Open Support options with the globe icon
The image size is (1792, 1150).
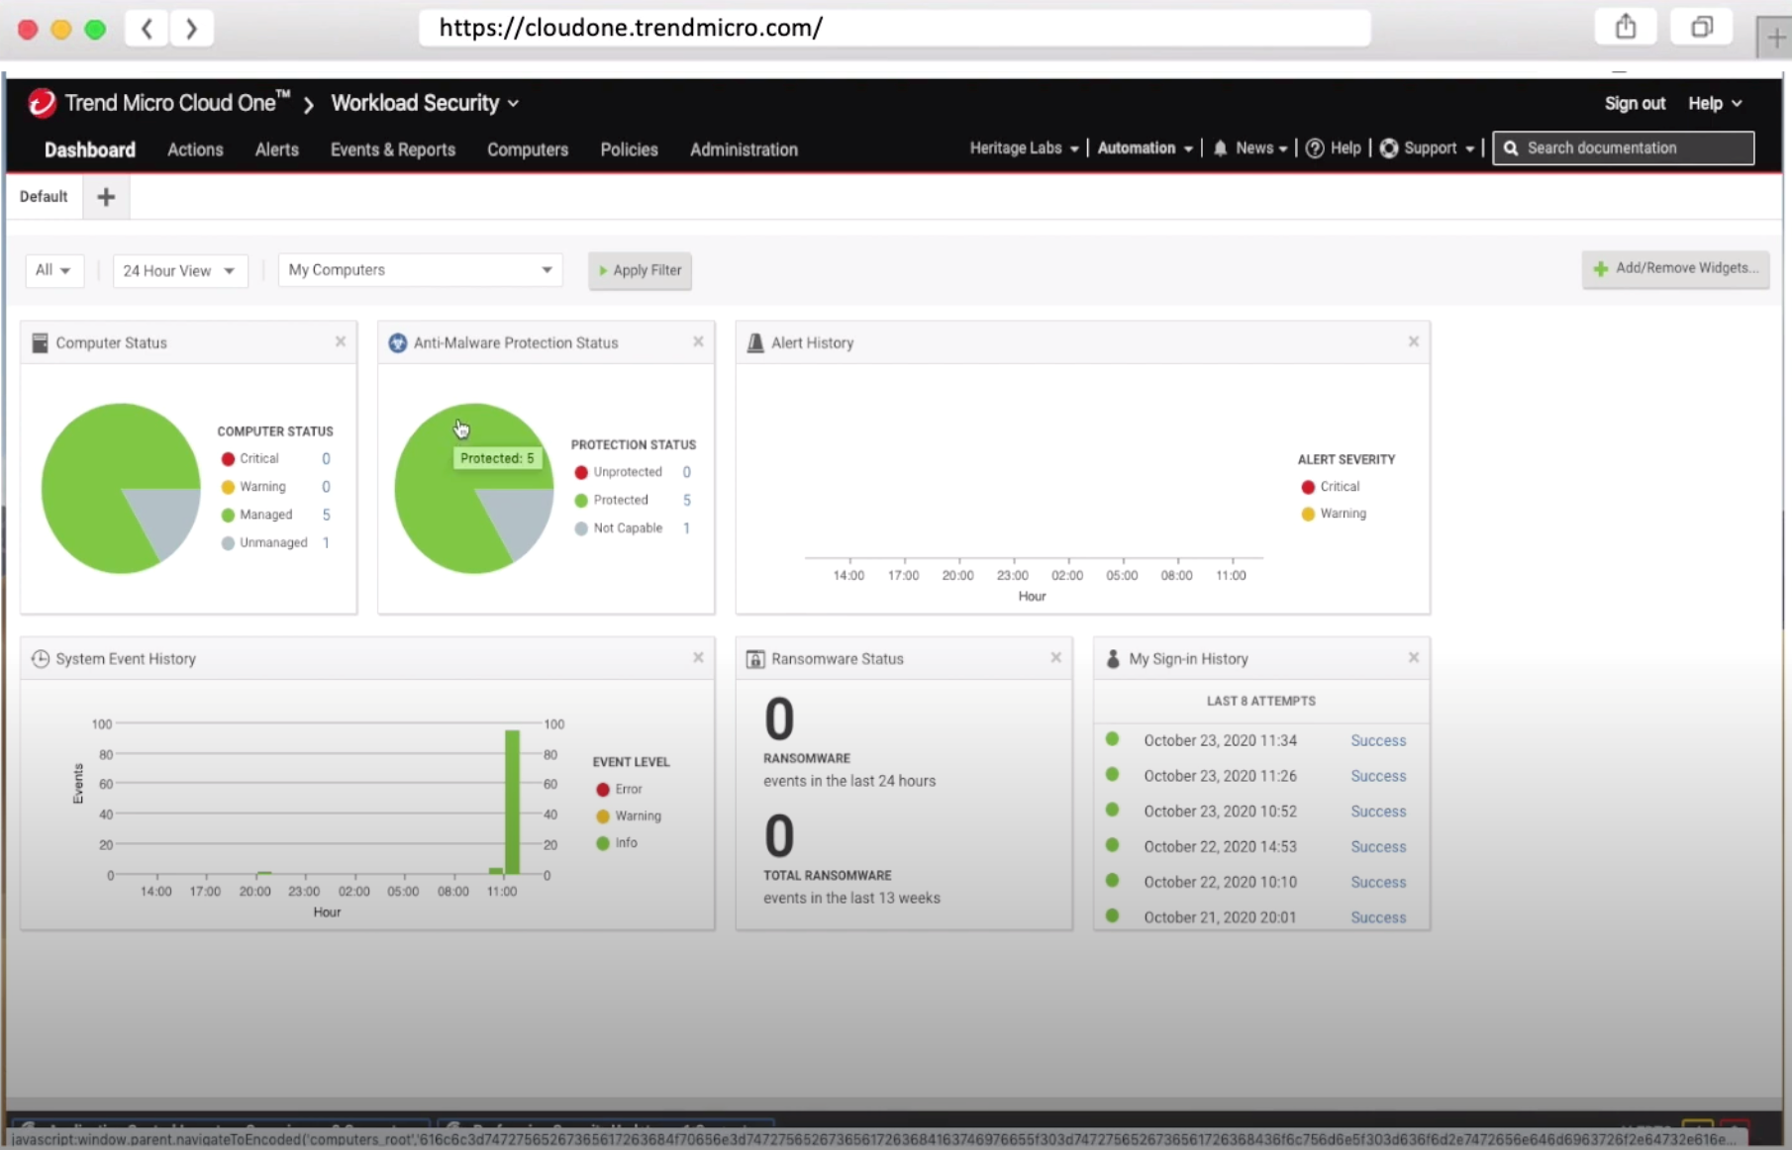click(x=1389, y=148)
